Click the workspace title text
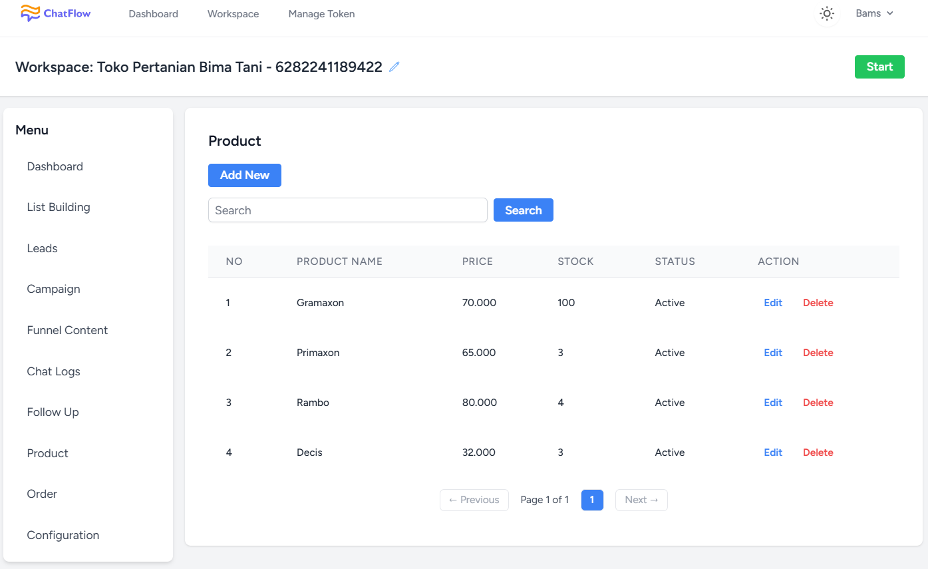Screen dimensions: 928x569 click(x=199, y=67)
